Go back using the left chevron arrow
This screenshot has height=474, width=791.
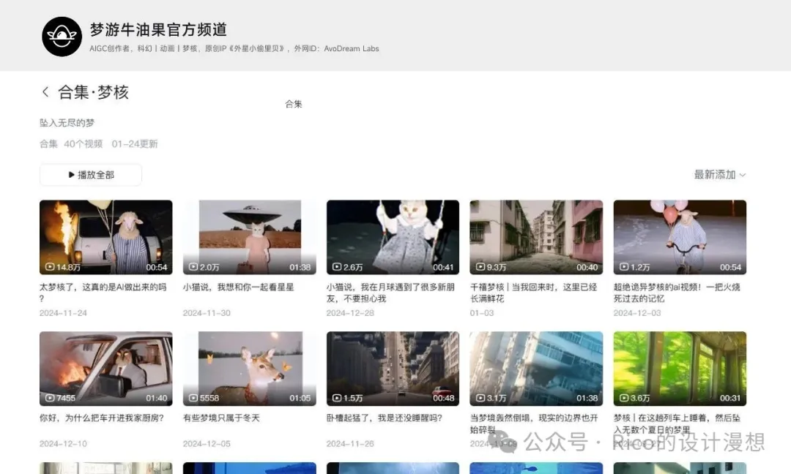[45, 92]
